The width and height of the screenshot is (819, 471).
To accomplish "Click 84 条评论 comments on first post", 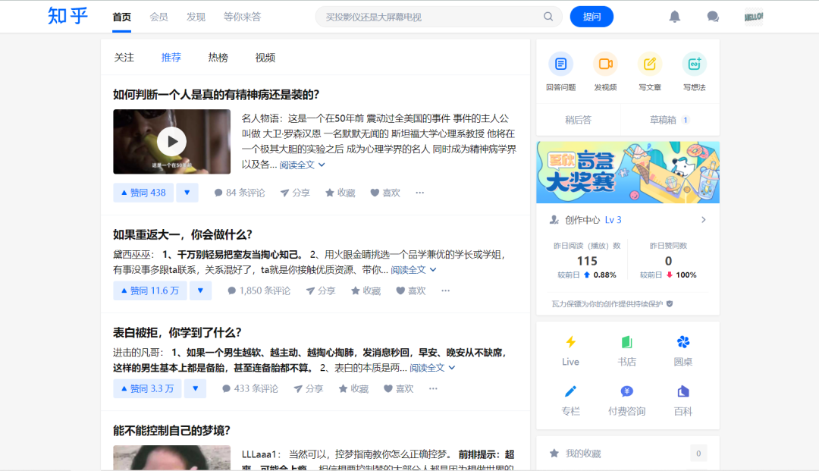I will coord(239,193).
